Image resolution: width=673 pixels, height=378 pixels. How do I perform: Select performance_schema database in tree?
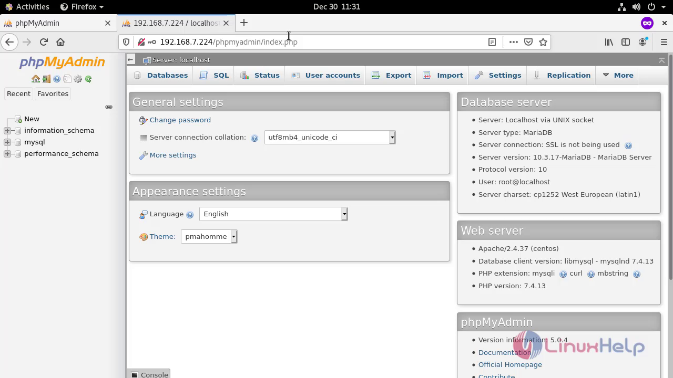point(61,154)
